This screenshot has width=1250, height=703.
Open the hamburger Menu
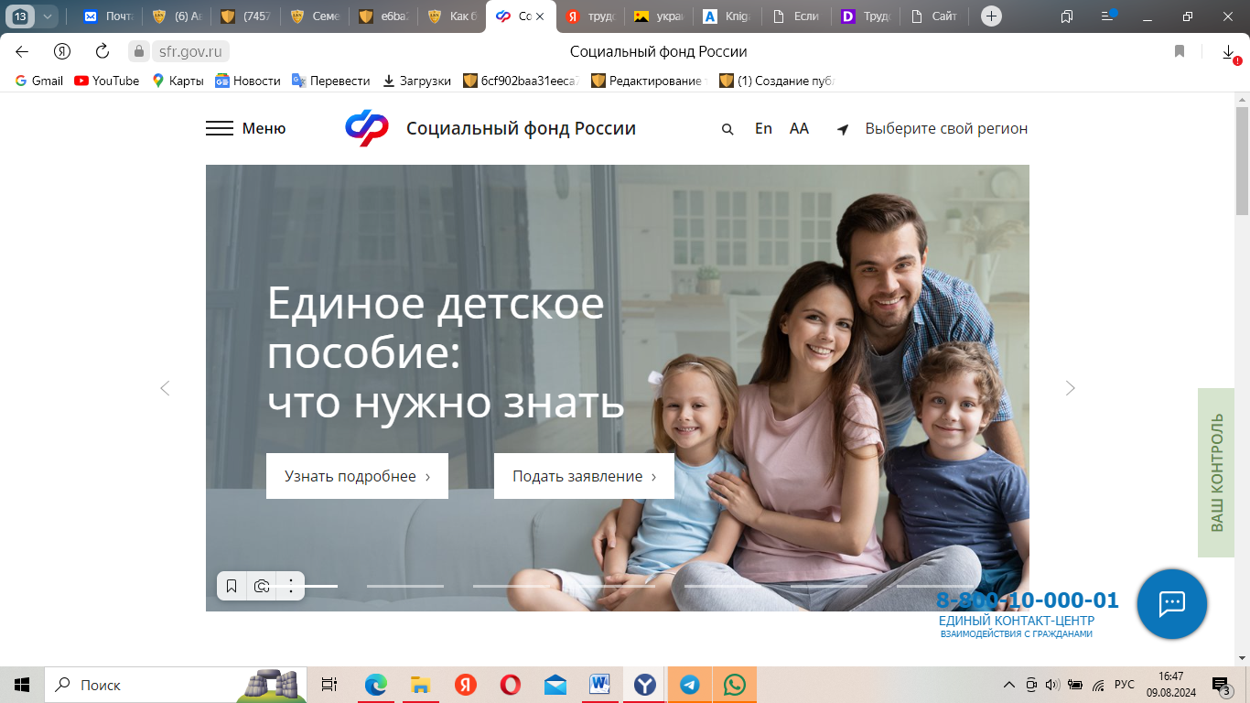(x=245, y=129)
